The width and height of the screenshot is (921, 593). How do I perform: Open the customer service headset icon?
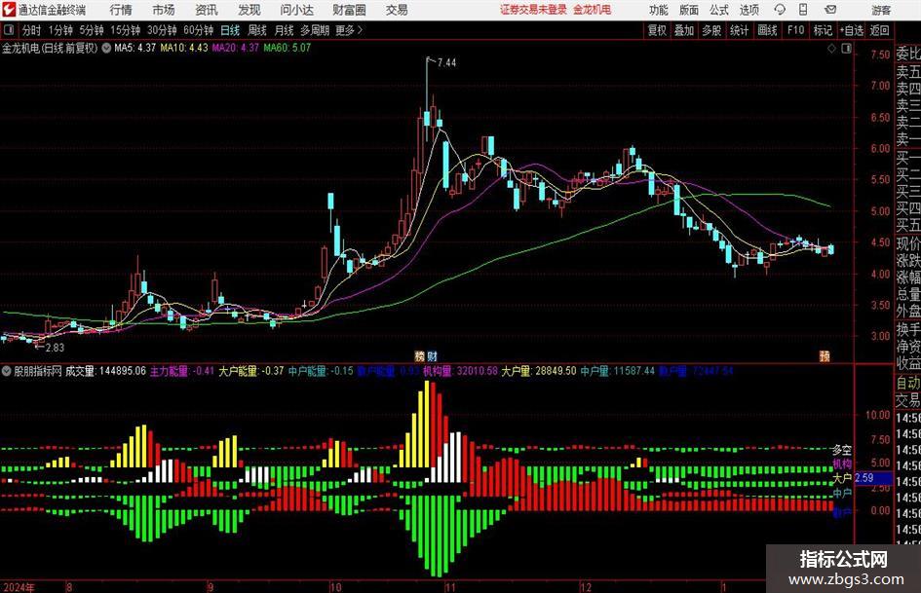(x=780, y=10)
